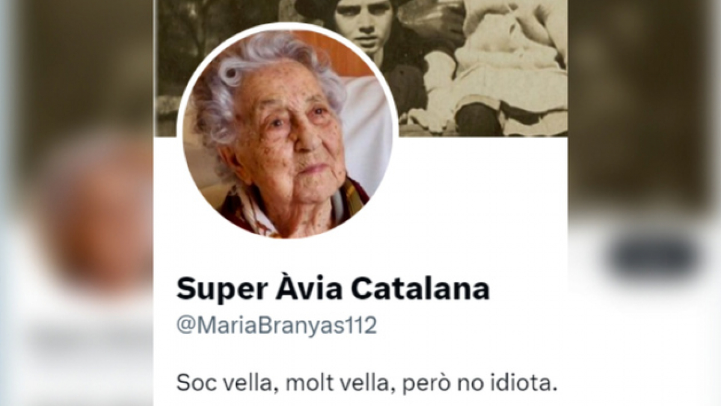The image size is (721, 406).
Task: Click the bio text Soc vella, molt vella
Action: click(281, 383)
